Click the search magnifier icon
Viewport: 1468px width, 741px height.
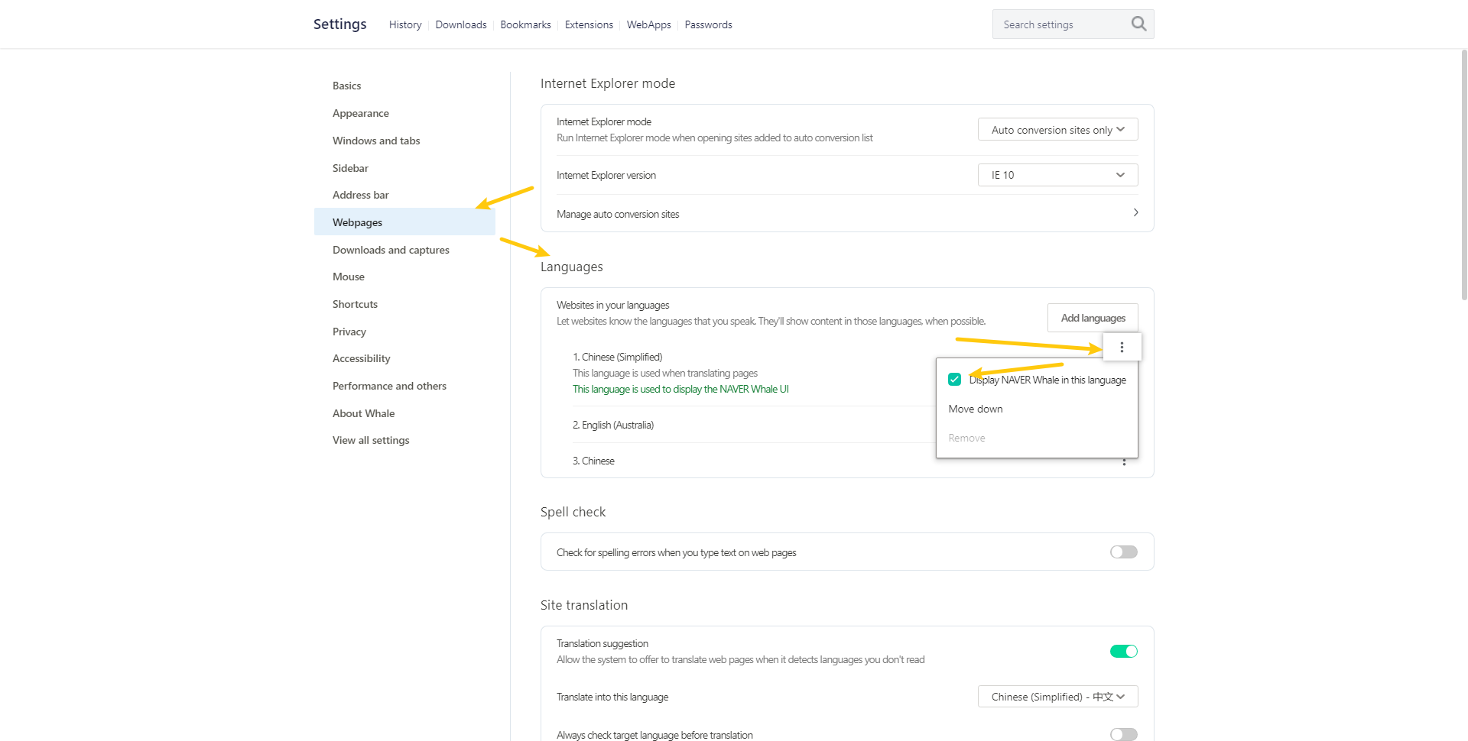pos(1138,24)
